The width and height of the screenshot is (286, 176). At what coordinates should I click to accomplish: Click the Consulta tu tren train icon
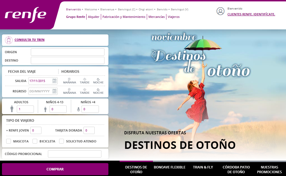point(9,40)
